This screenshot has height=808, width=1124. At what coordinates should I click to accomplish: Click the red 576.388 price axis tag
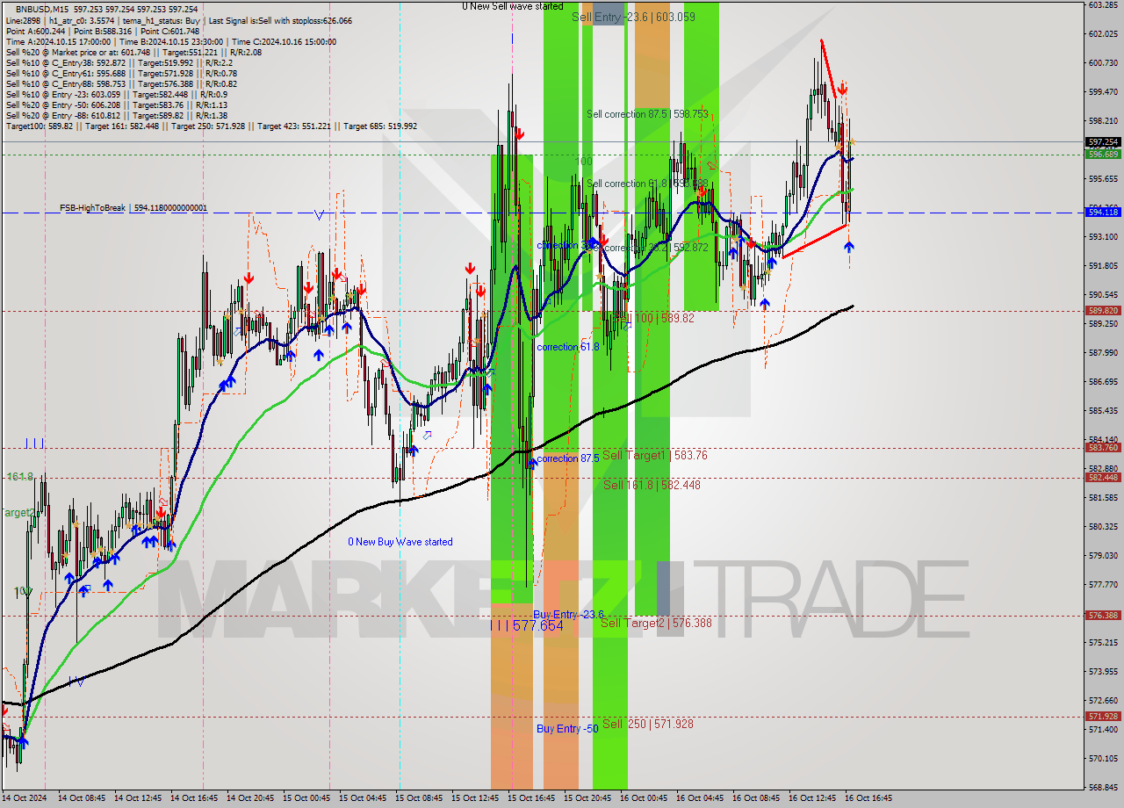point(1103,615)
